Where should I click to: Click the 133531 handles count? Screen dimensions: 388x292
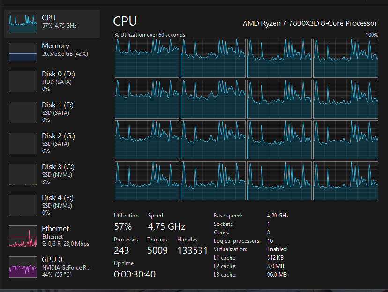click(x=192, y=251)
